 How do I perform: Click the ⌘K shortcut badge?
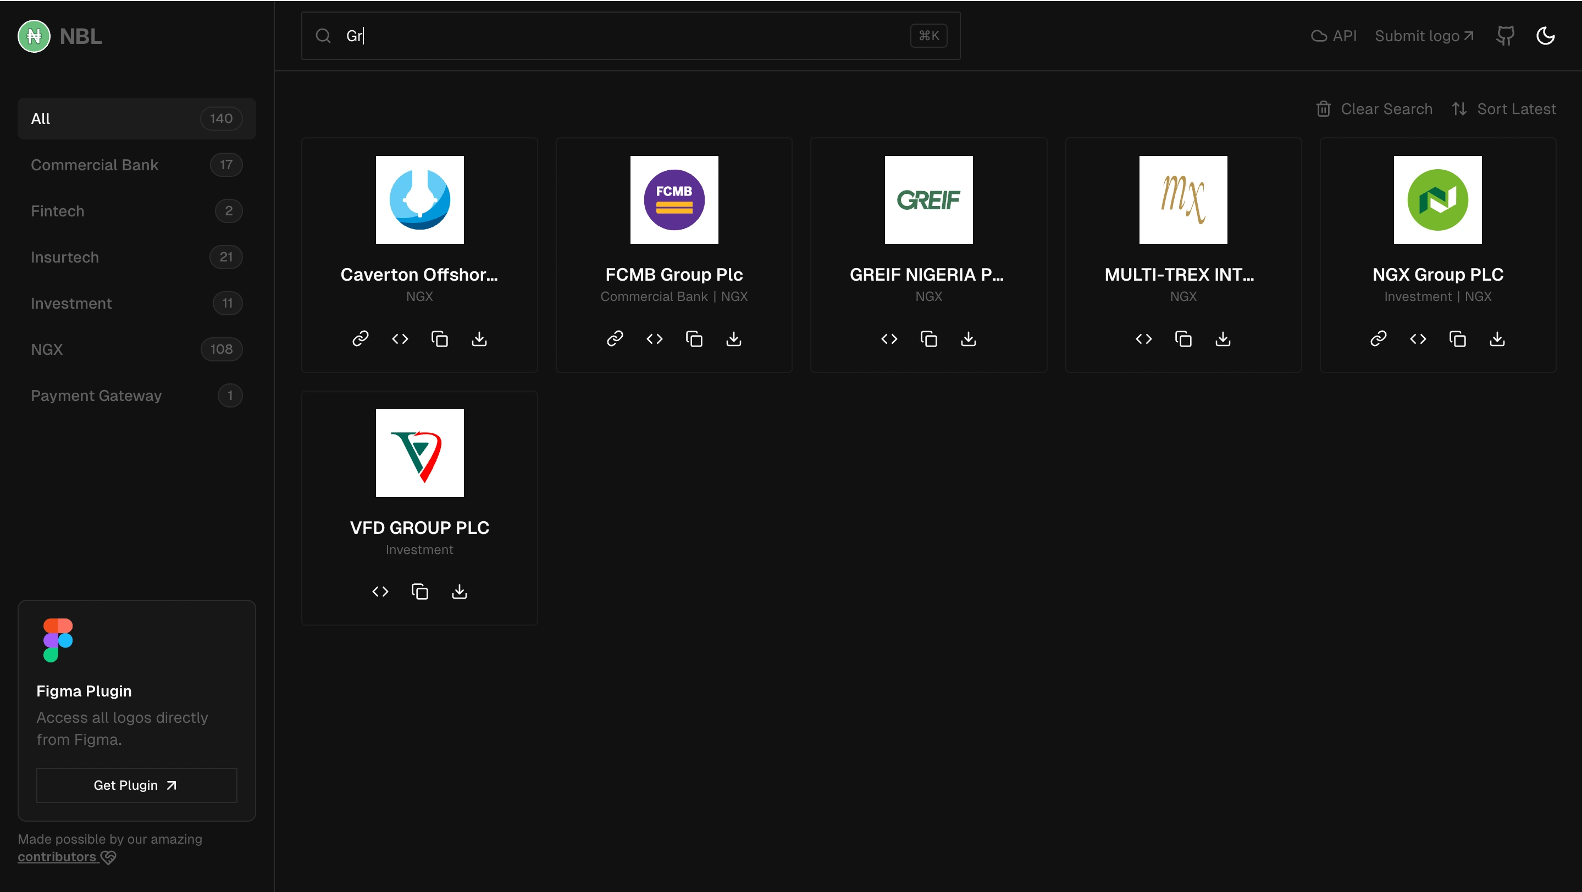928,36
